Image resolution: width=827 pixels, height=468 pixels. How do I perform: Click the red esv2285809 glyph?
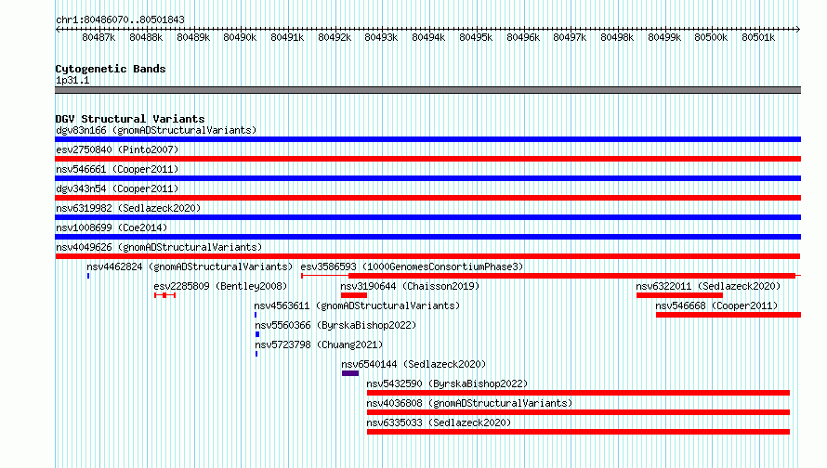(x=164, y=295)
